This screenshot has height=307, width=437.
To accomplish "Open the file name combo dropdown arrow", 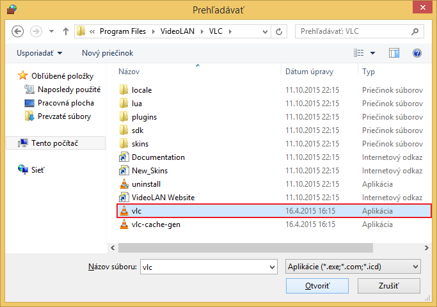I will pos(273,267).
